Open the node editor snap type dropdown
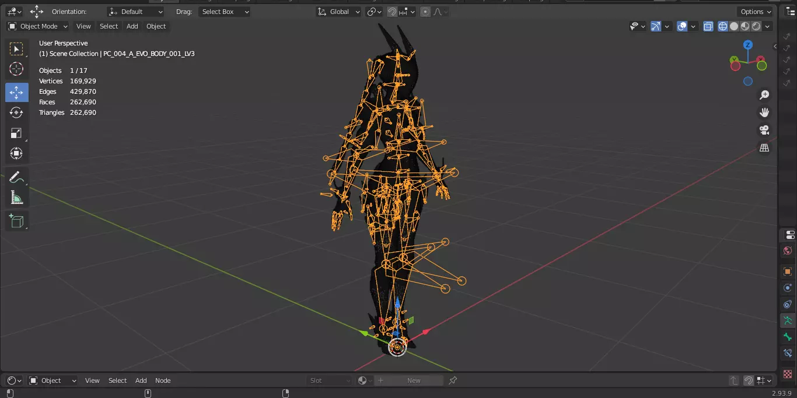 click(764, 381)
